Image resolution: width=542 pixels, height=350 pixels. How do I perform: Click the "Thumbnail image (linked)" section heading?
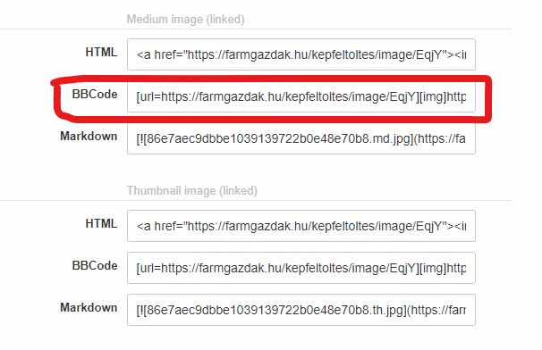[x=192, y=190]
